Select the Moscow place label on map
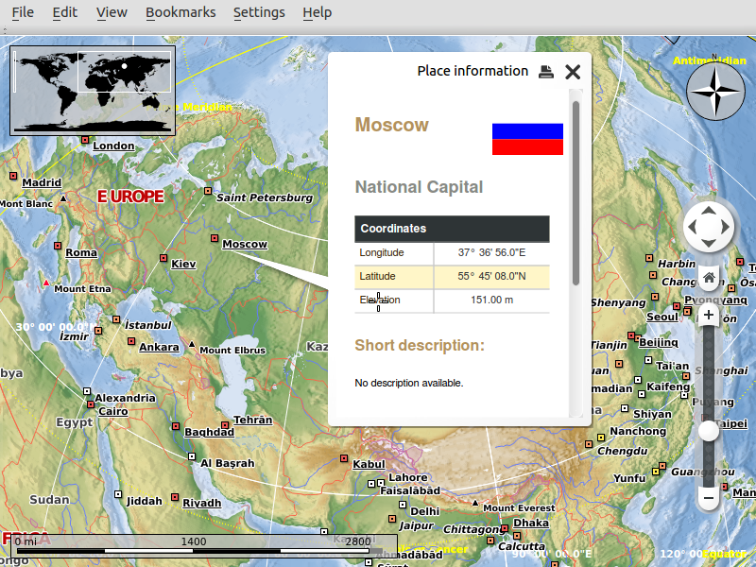 tap(245, 245)
